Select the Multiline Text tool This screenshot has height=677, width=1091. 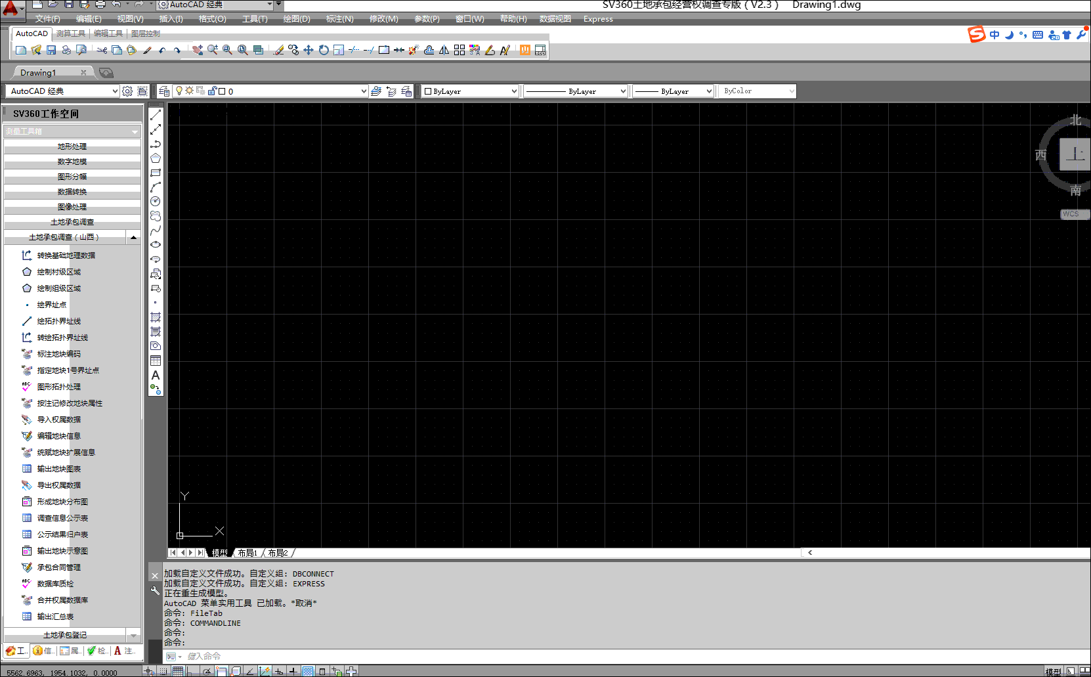(x=156, y=375)
